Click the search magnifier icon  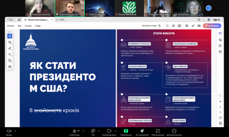159,26
